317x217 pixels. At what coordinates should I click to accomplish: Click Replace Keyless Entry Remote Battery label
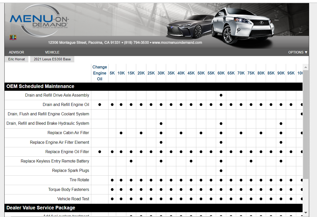click(x=55, y=161)
